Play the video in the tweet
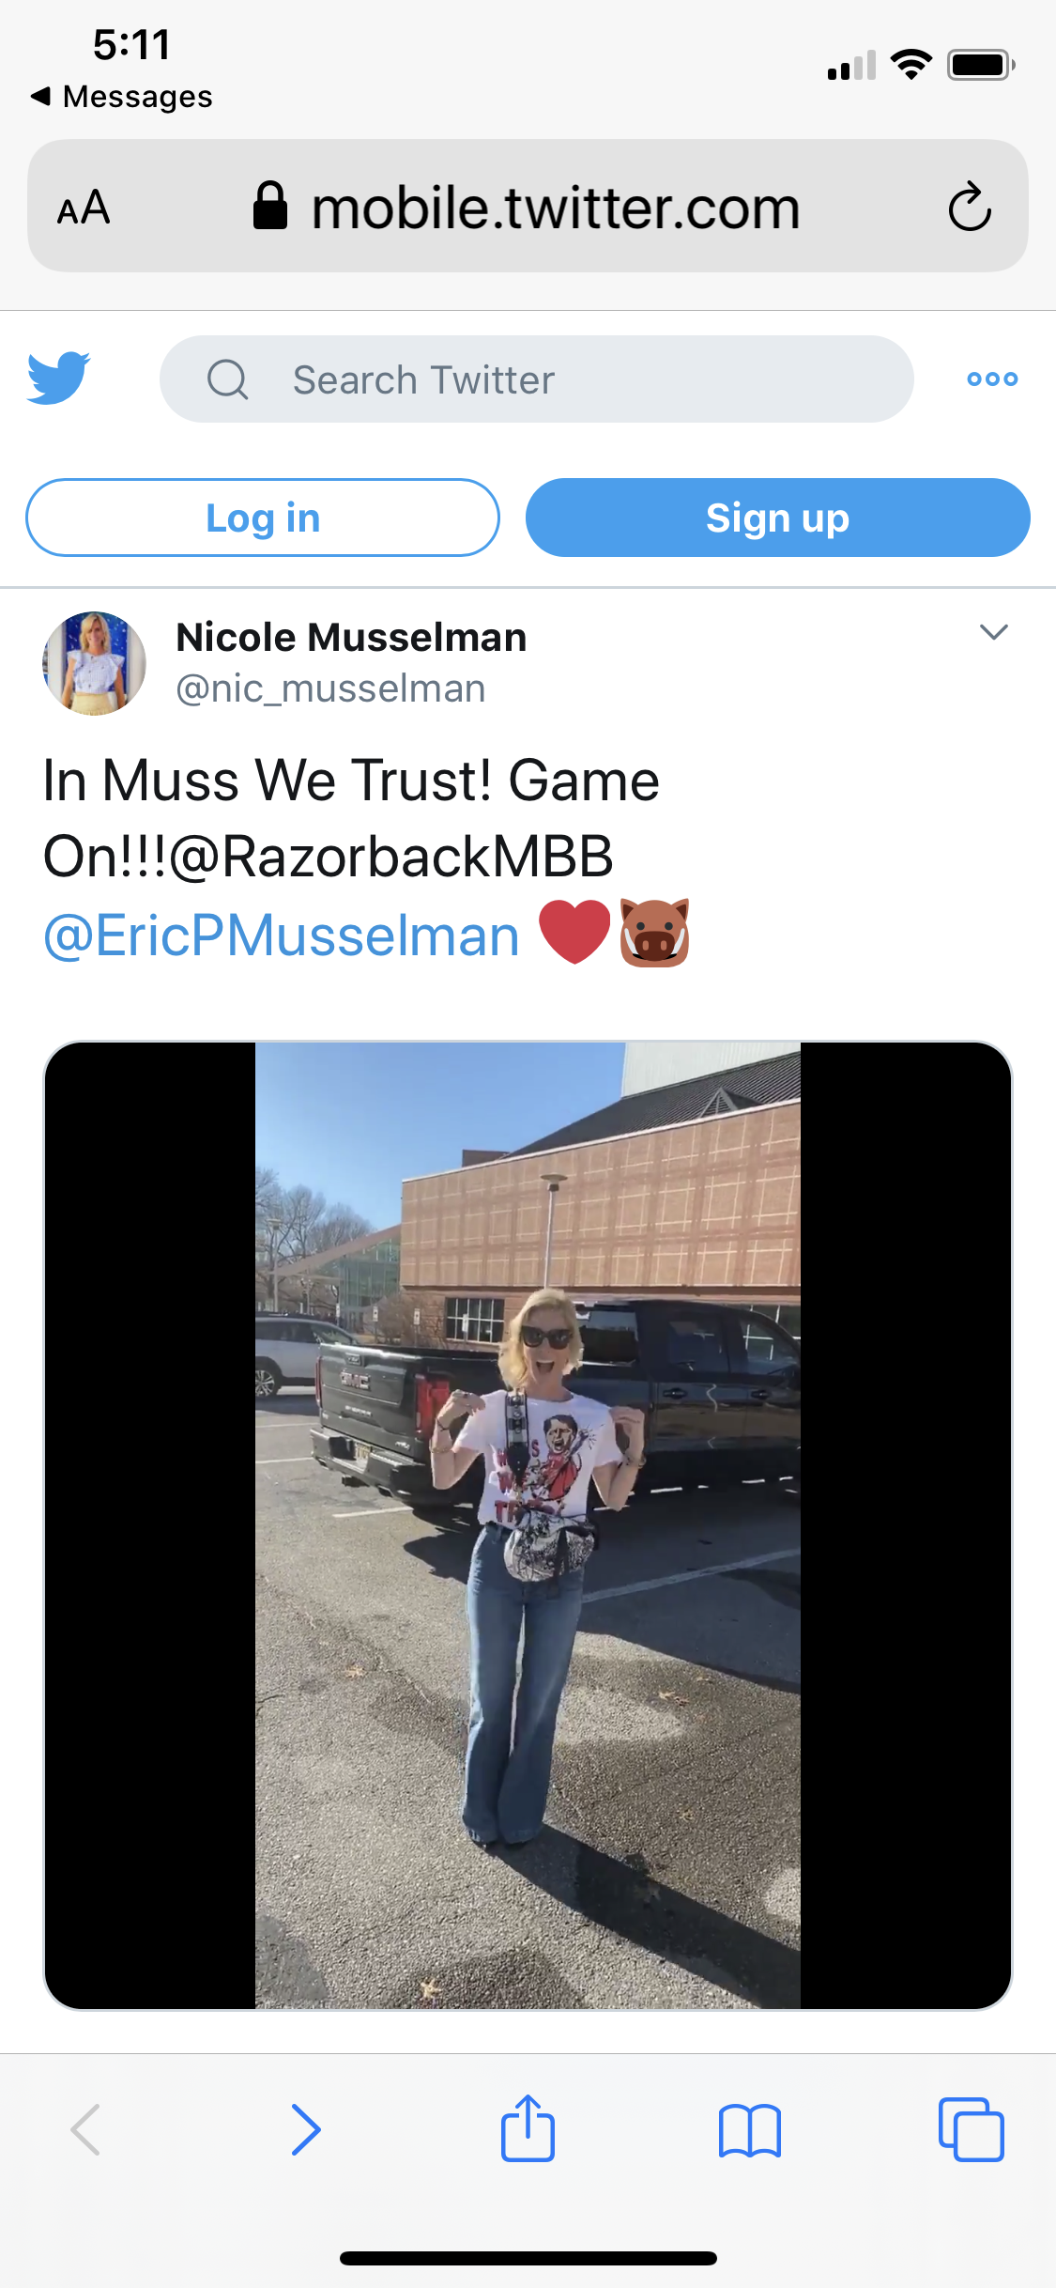 point(528,1525)
